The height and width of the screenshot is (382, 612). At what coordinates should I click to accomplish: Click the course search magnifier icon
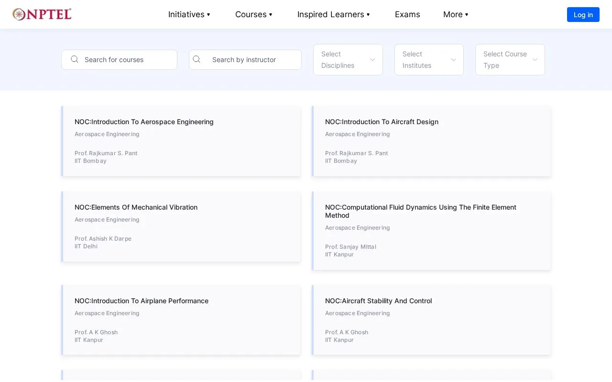(75, 59)
